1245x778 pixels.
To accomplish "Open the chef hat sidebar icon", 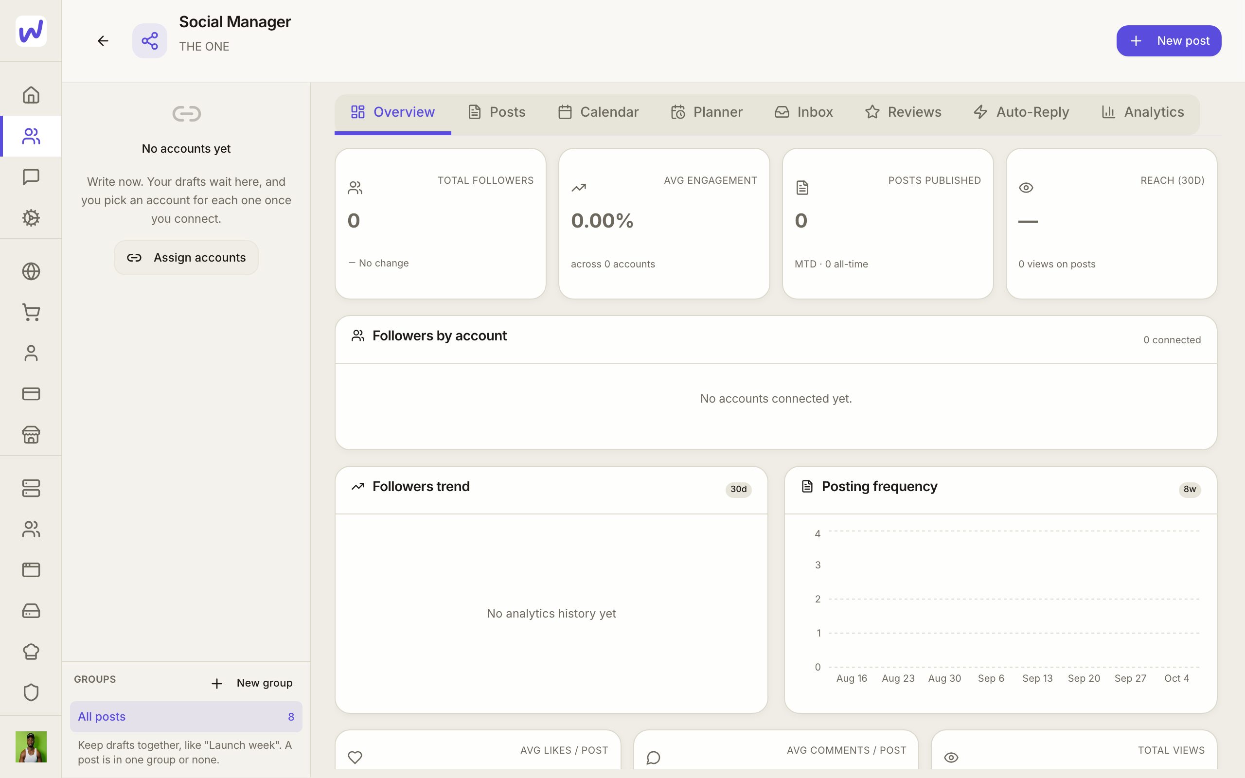I will (31, 652).
